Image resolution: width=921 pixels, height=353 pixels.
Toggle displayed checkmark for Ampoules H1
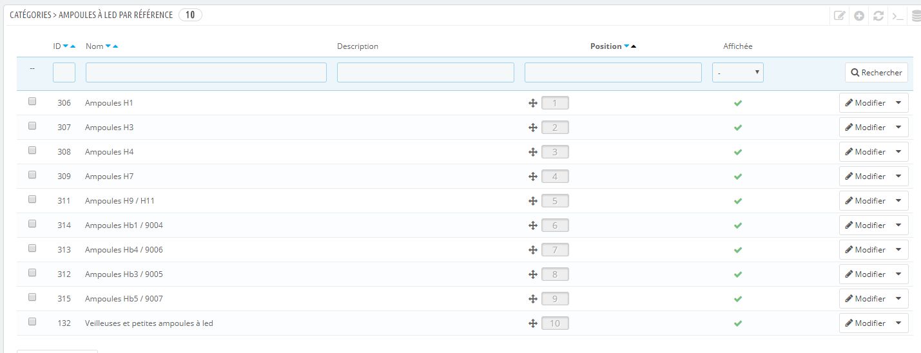coord(738,103)
